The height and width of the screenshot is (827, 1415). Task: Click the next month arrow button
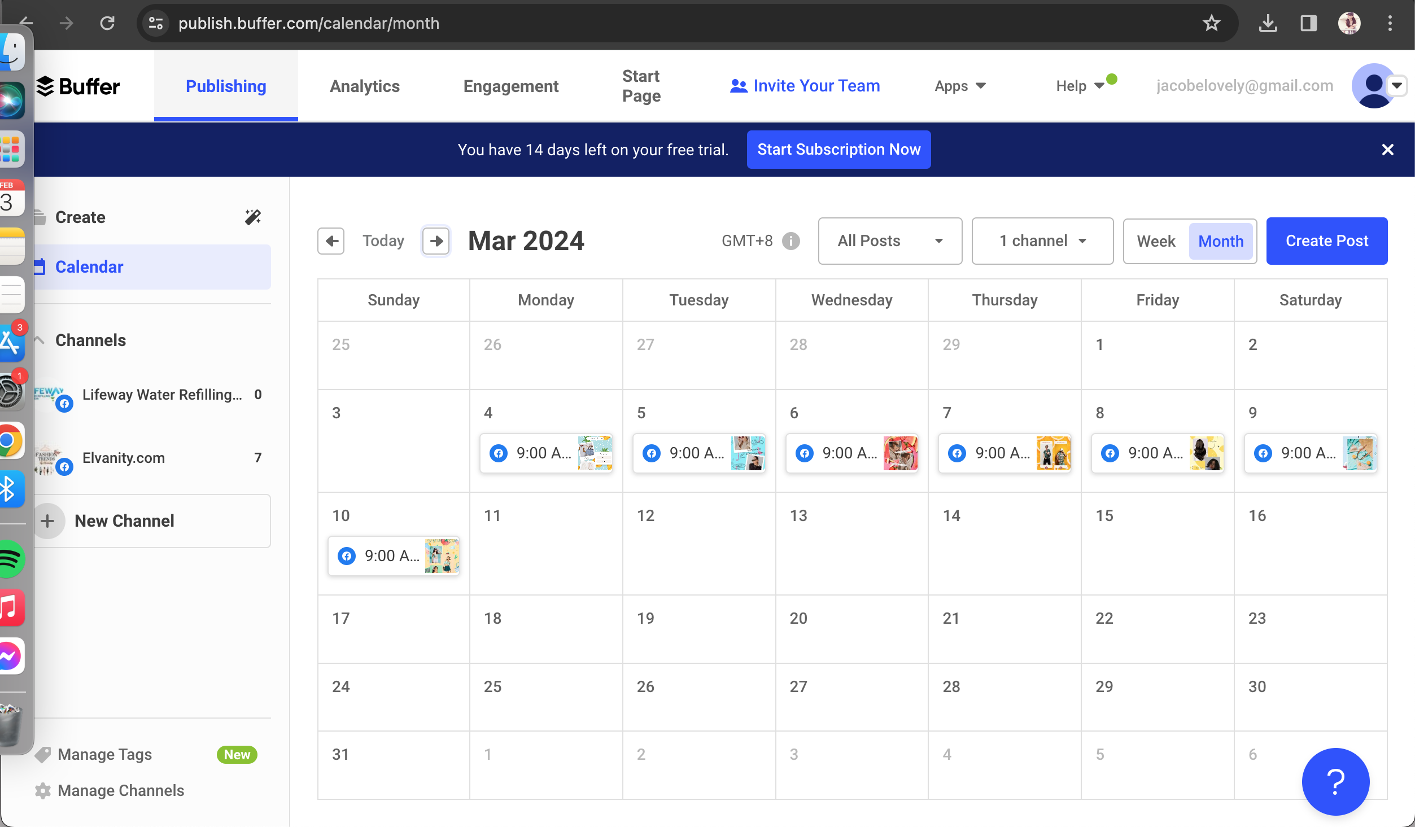[436, 241]
